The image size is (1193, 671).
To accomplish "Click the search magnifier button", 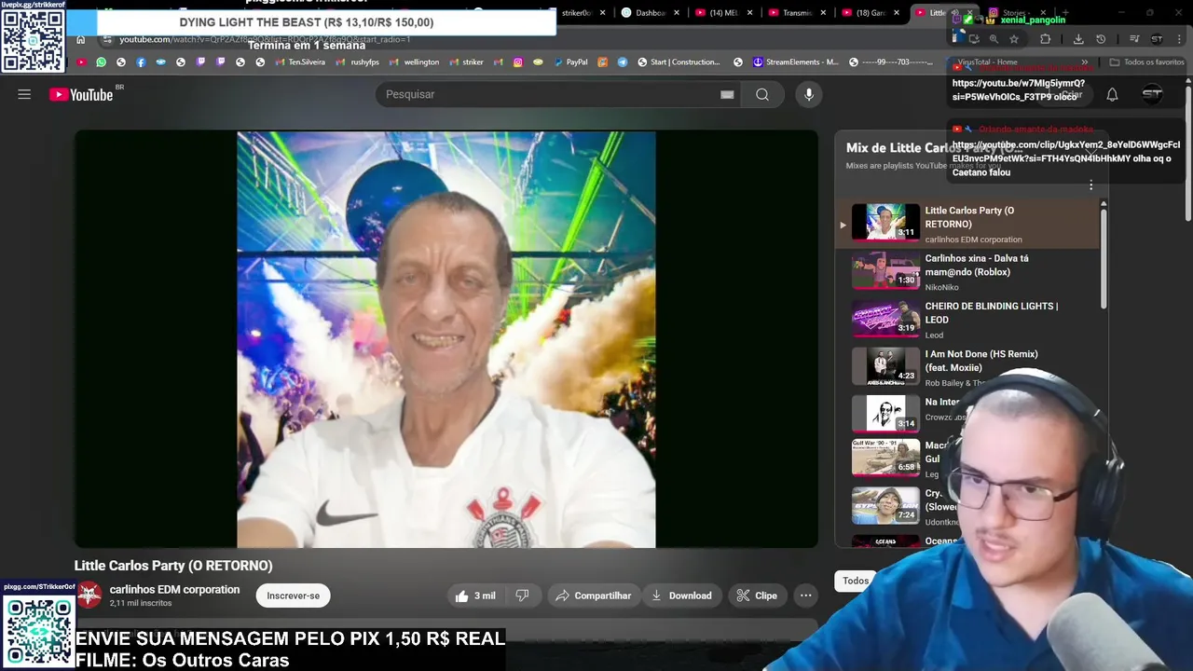I will 762,94.
